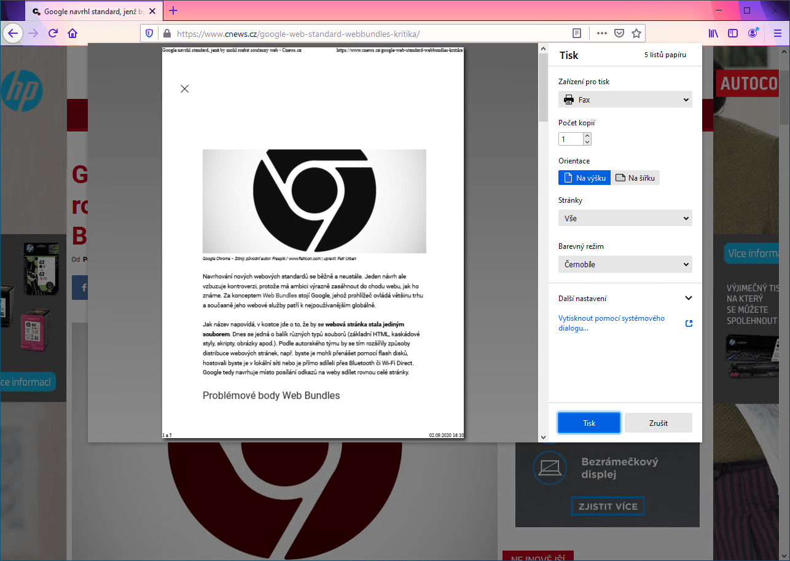The image size is (790, 561).
Task: Click the external link icon beside system dialog
Action: pos(689,323)
